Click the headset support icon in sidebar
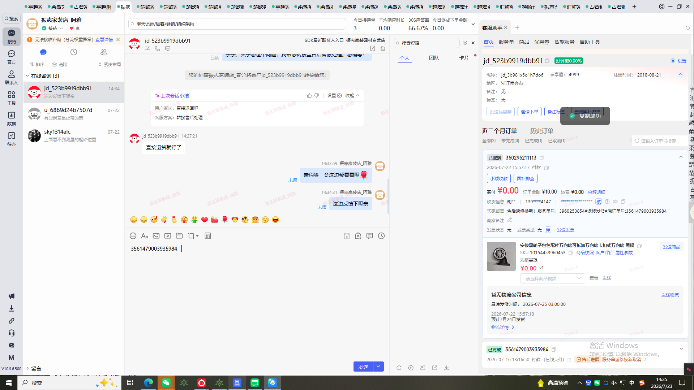Viewport: 694px width, 390px height. click(12, 333)
